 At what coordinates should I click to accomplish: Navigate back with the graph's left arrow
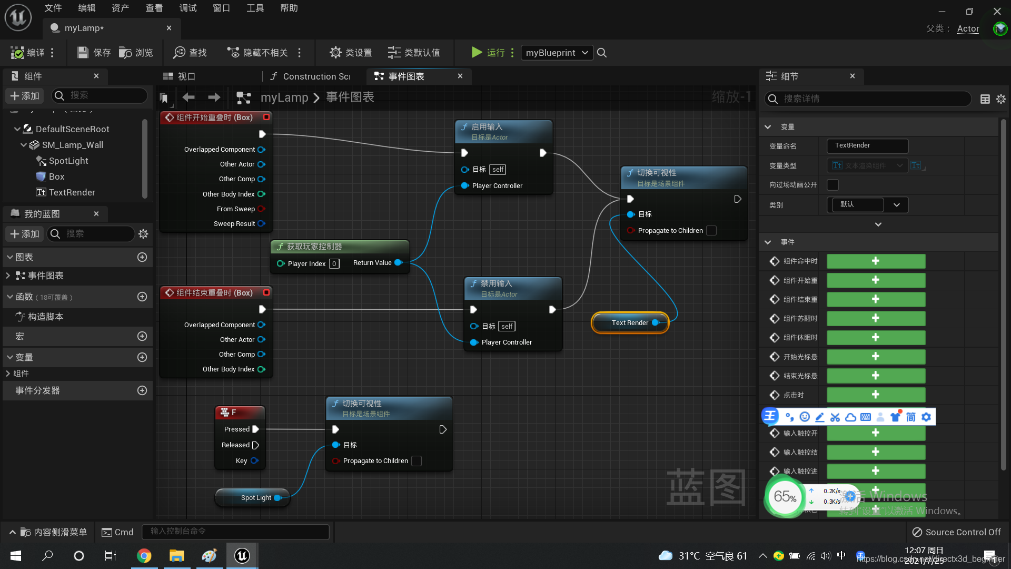(189, 97)
